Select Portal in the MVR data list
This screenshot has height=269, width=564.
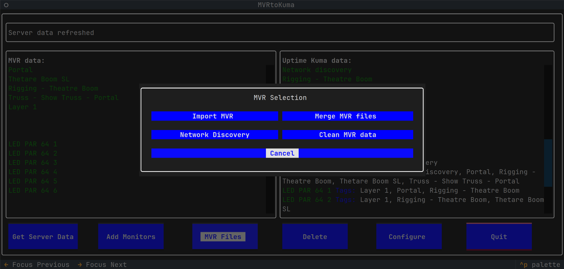(21, 70)
